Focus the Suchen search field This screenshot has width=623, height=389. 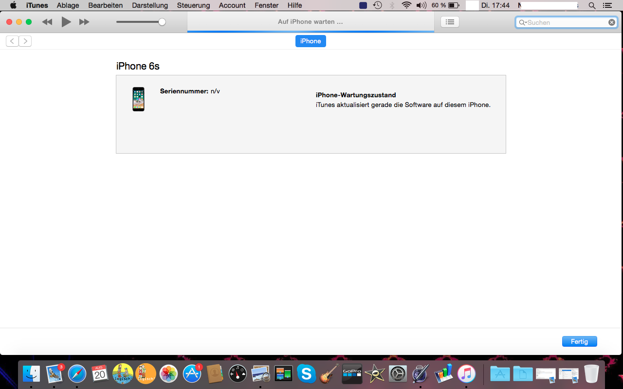tap(566, 22)
